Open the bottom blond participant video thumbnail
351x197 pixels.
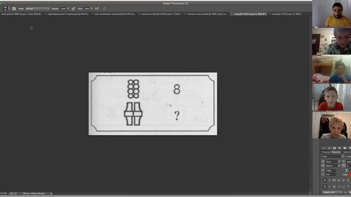[x=331, y=125]
